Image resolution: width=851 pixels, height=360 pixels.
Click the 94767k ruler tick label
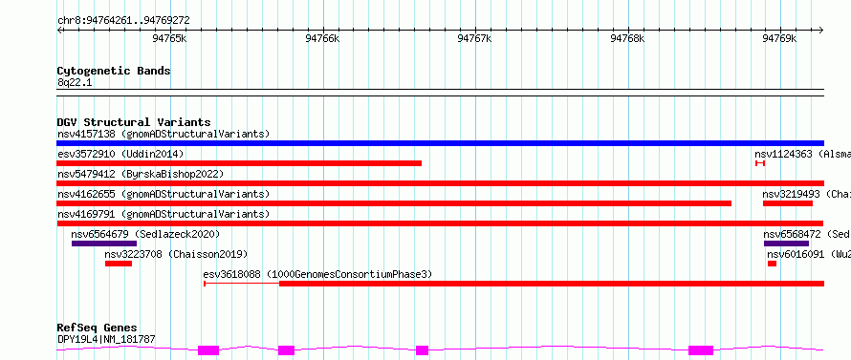point(475,38)
